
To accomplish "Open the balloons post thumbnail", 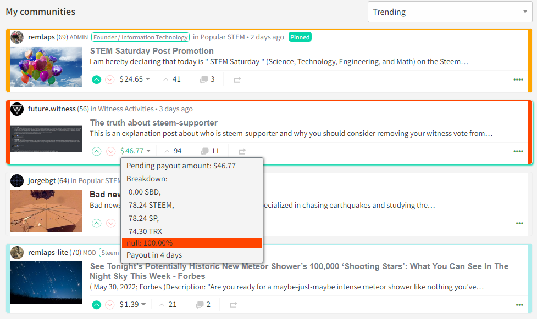I will point(46,67).
